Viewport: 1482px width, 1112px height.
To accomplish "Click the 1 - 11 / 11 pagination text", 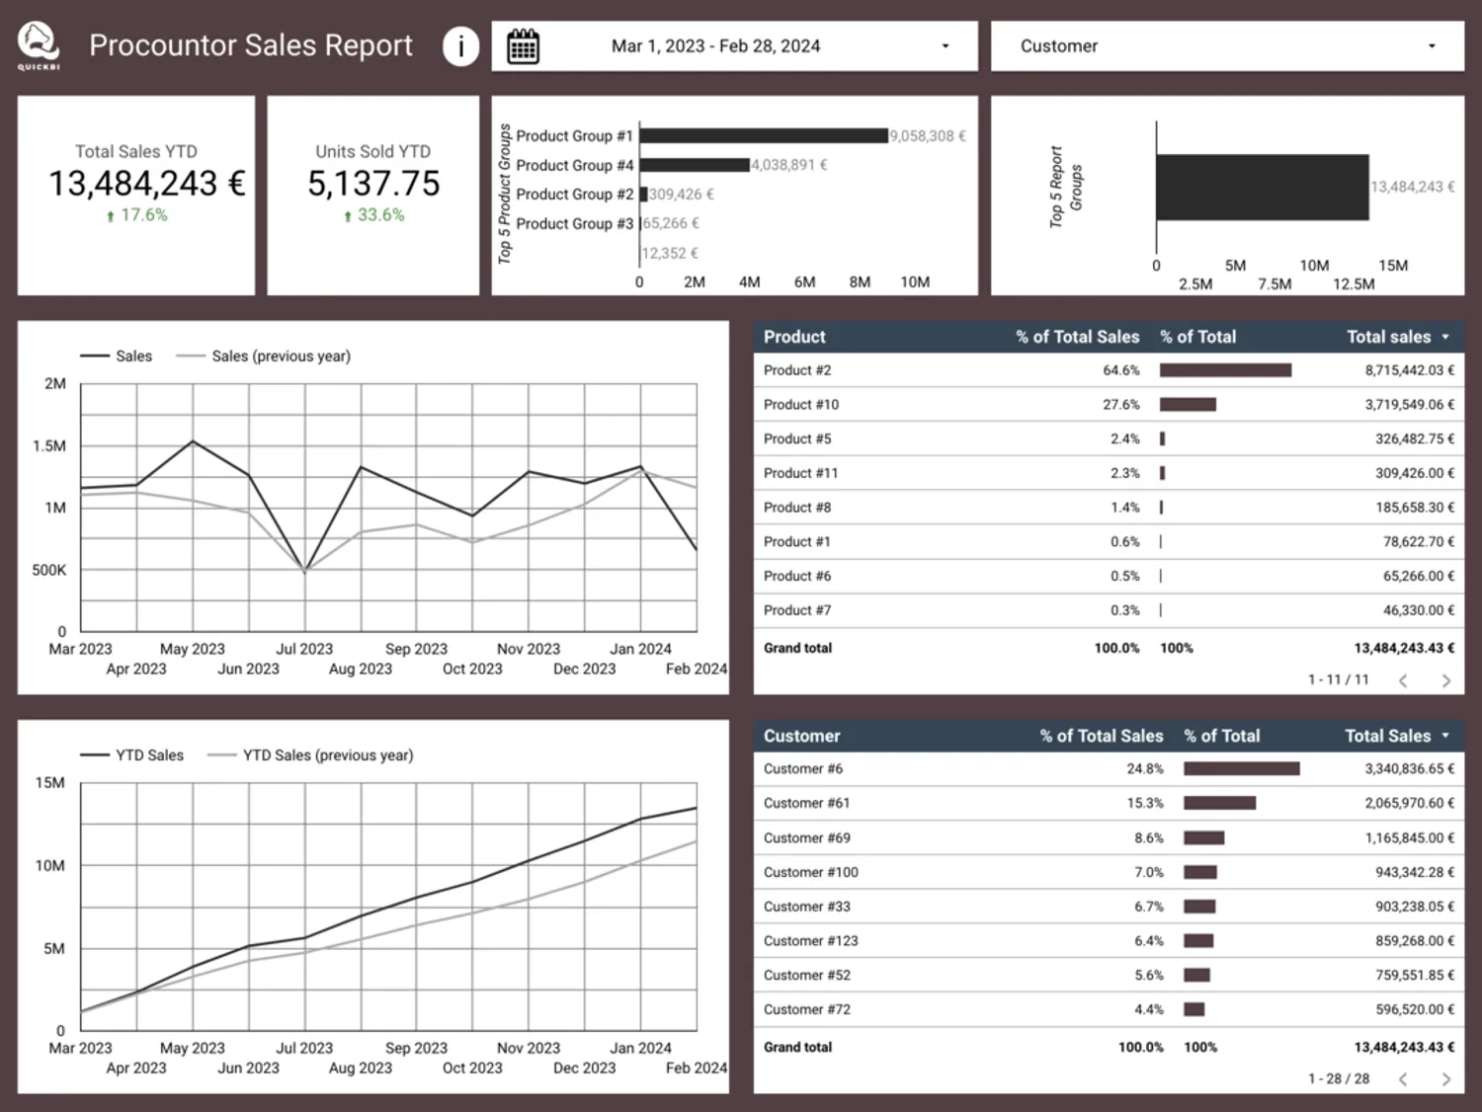I will click(x=1339, y=680).
